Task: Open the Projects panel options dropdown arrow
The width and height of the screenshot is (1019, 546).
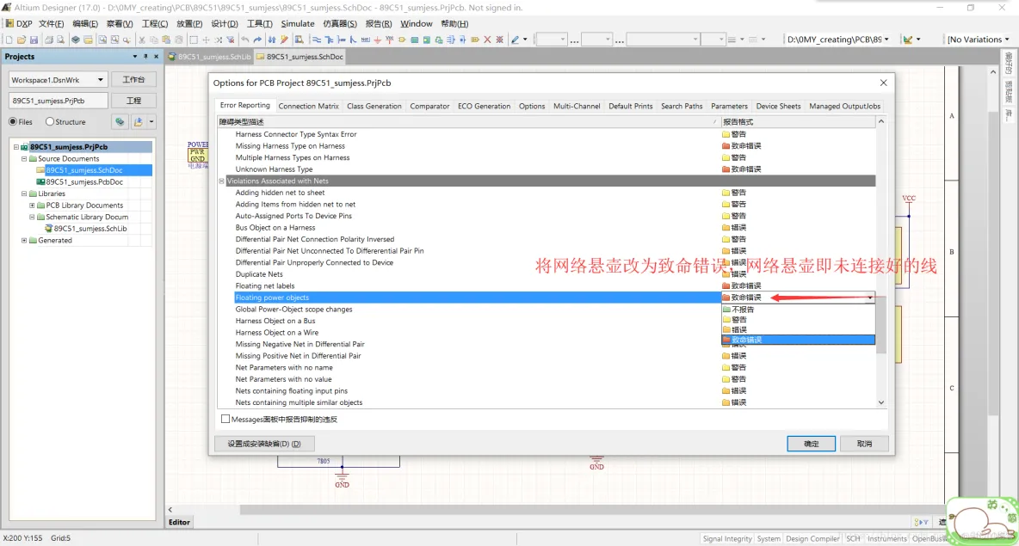Action: tap(135, 57)
